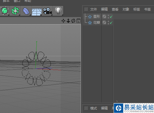
Task: Click the blue Z axis handle
Action: click(51, 68)
